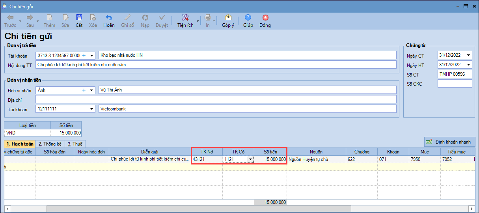Select the VND currency cell

point(27,133)
